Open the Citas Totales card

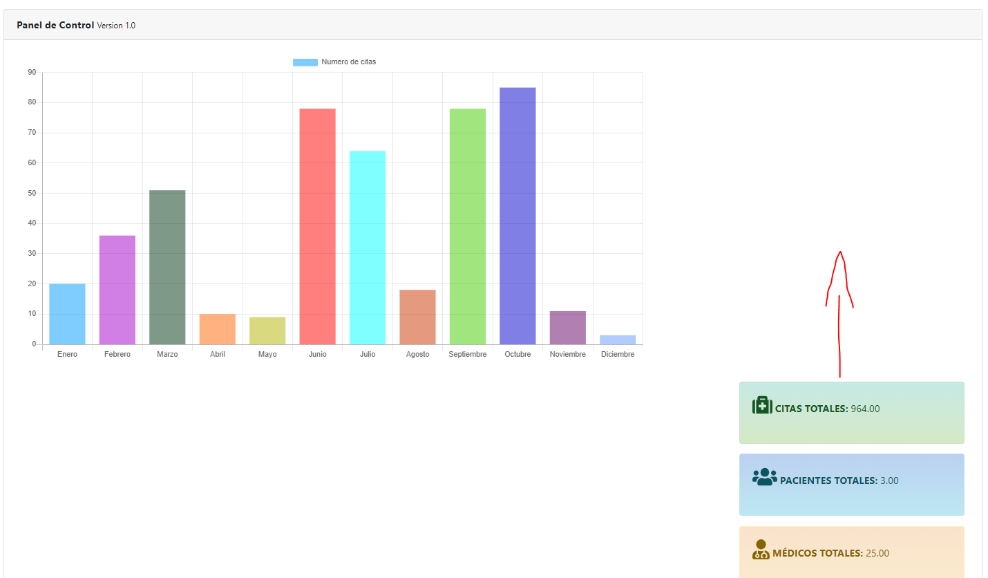[851, 413]
